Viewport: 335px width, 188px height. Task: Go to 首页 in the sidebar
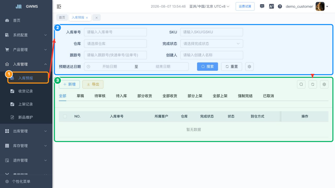(x=26, y=20)
